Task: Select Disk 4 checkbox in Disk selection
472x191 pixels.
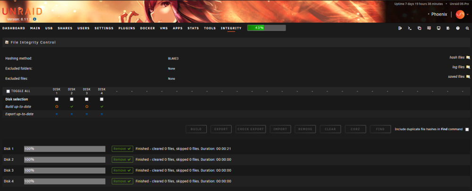Action: [102, 99]
